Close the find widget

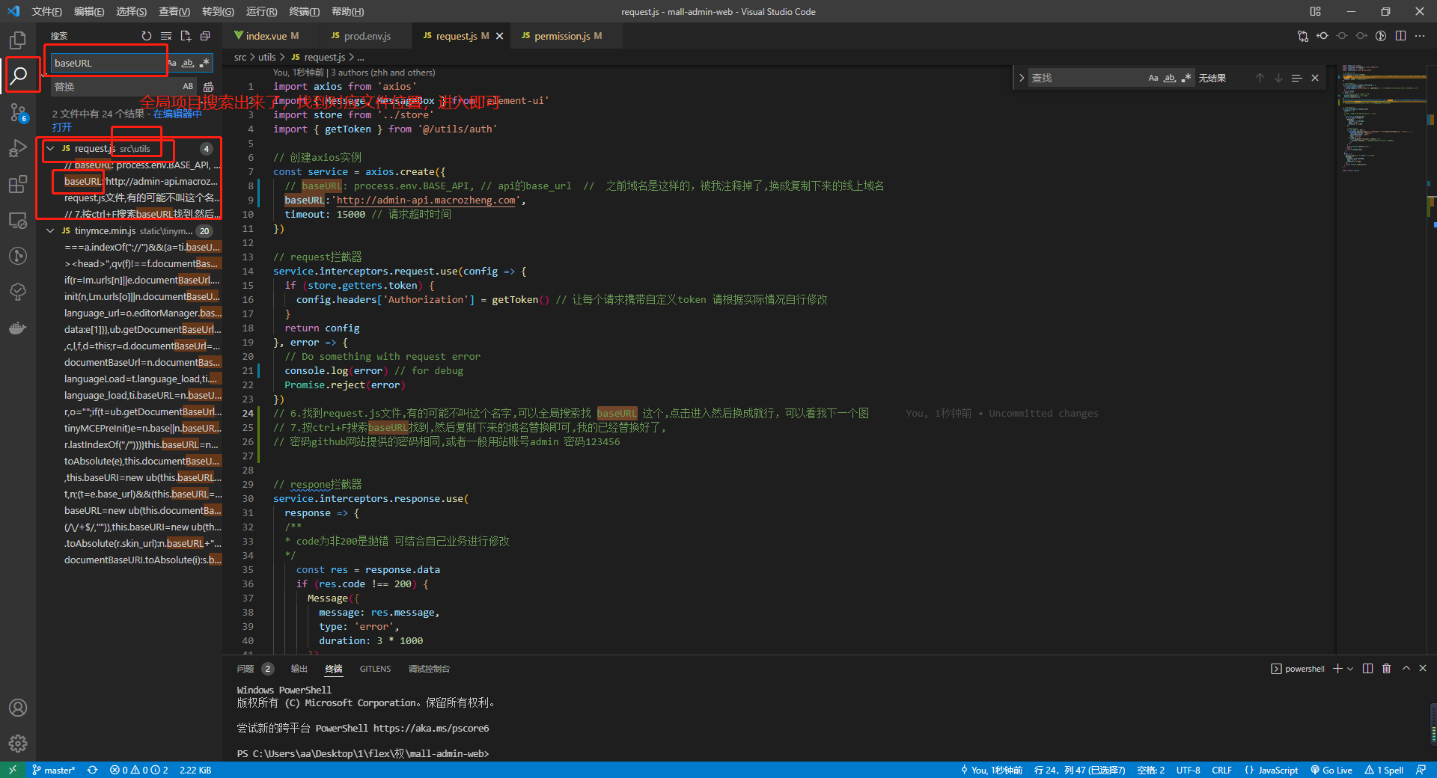[1315, 78]
